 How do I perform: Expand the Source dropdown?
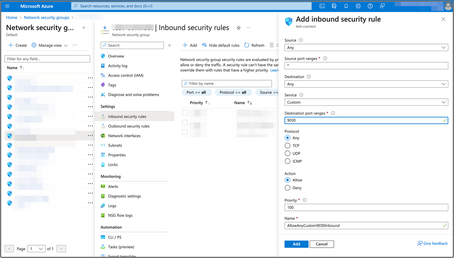click(366, 48)
